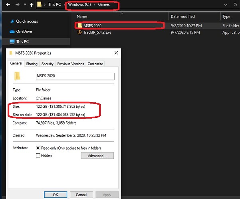
Task: Click the Advanced... button
Action: coord(97,156)
